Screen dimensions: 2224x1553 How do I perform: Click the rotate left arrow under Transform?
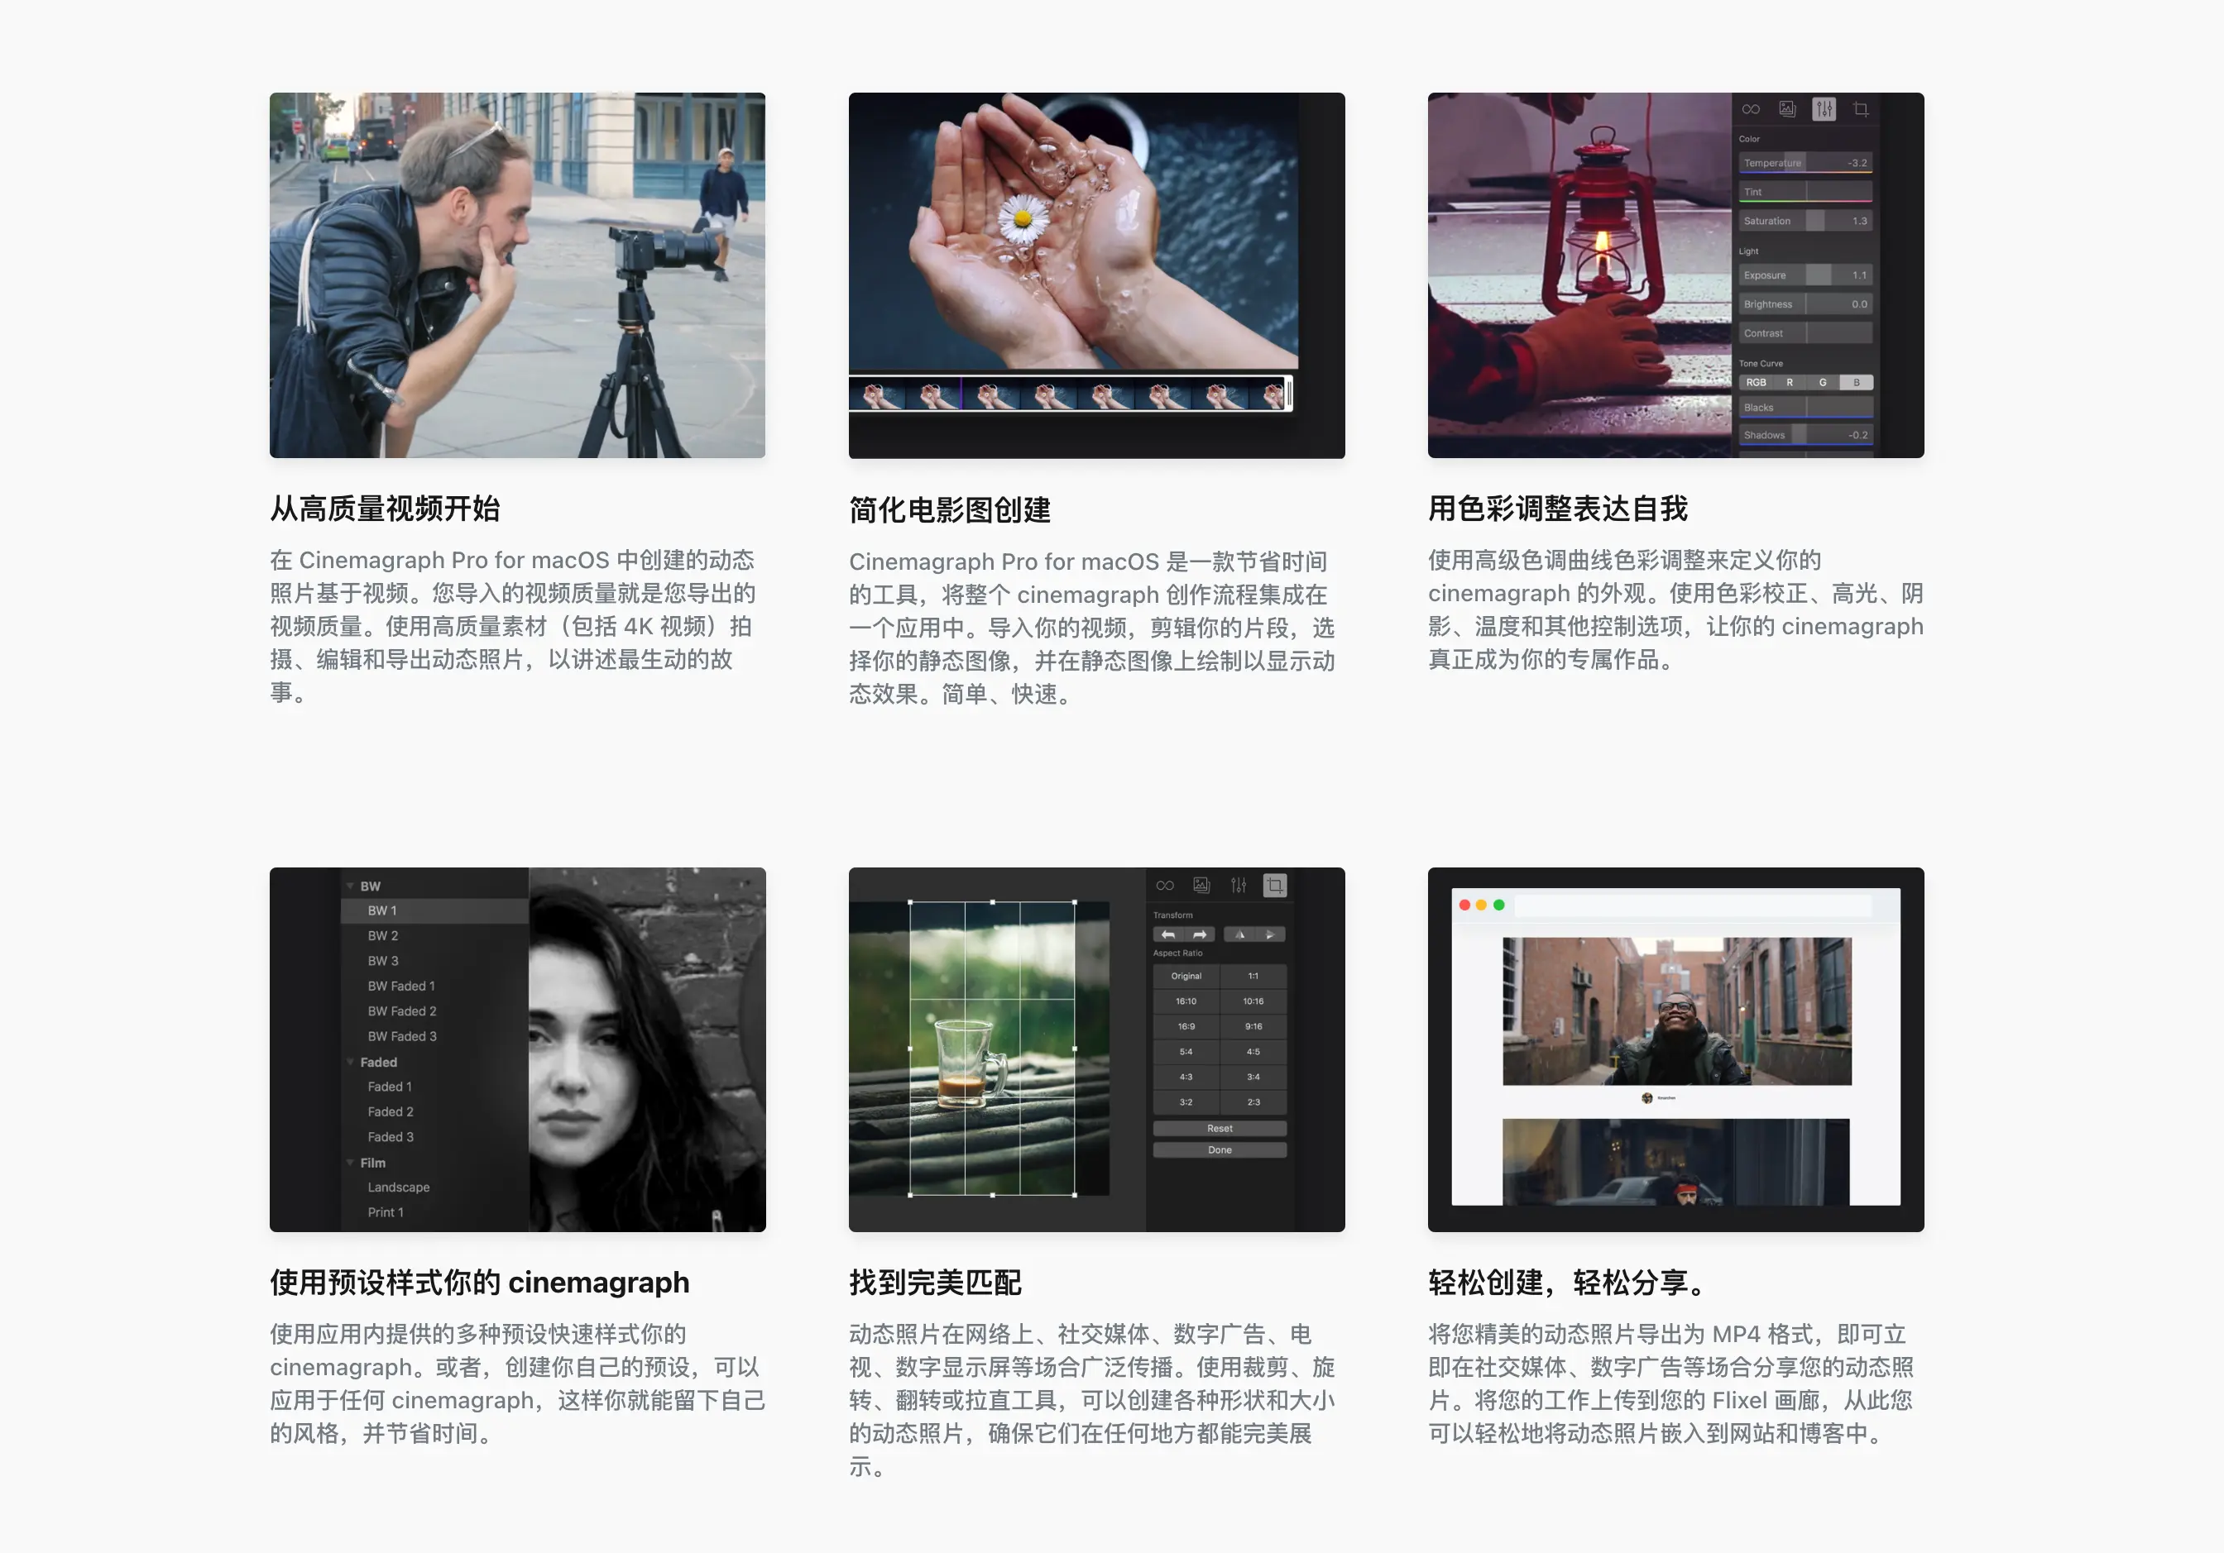[1168, 934]
